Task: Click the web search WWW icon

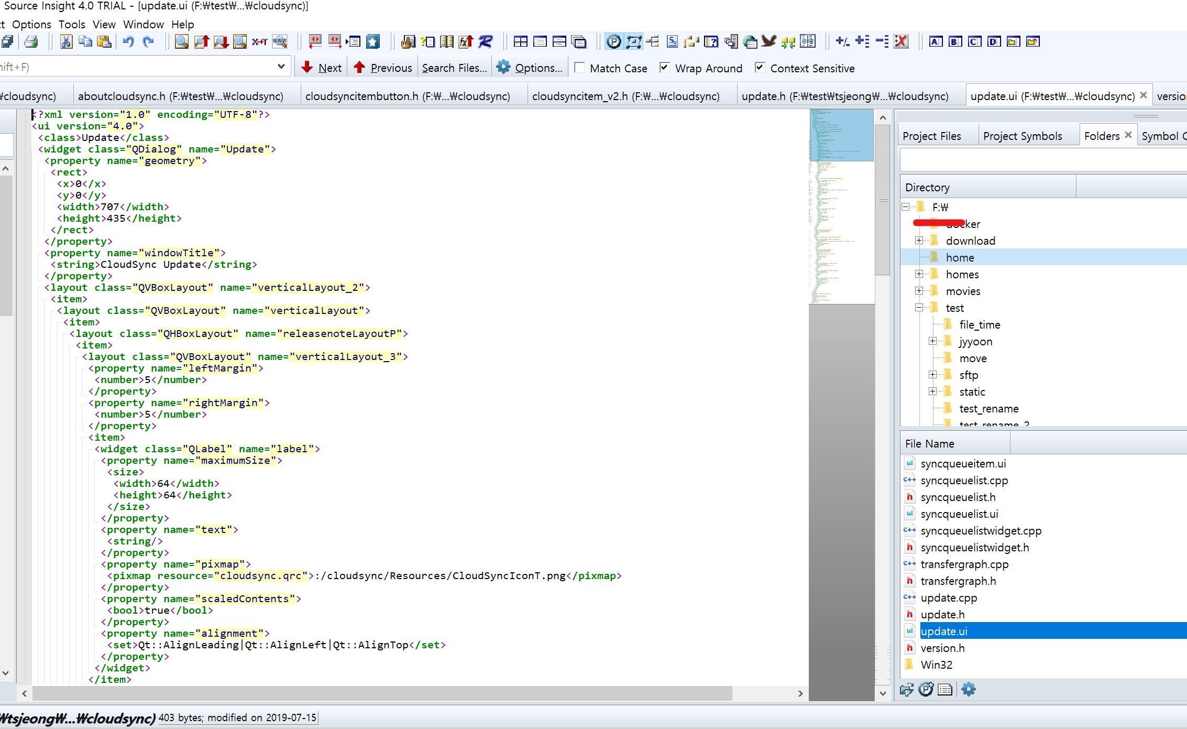Action: coord(280,42)
